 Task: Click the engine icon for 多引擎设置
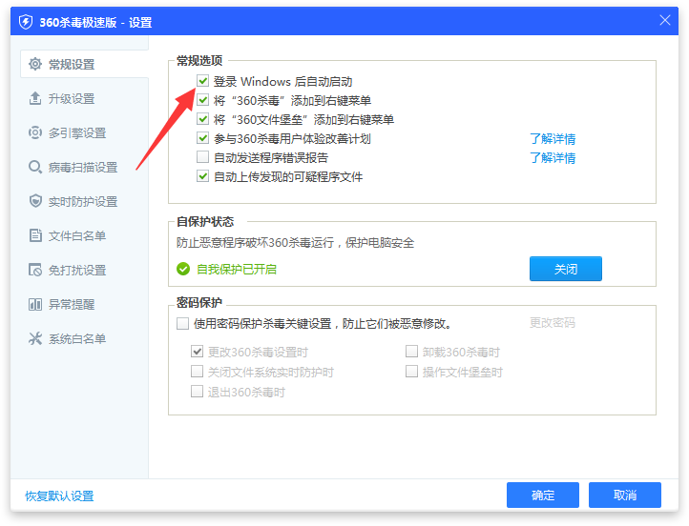click(x=35, y=132)
